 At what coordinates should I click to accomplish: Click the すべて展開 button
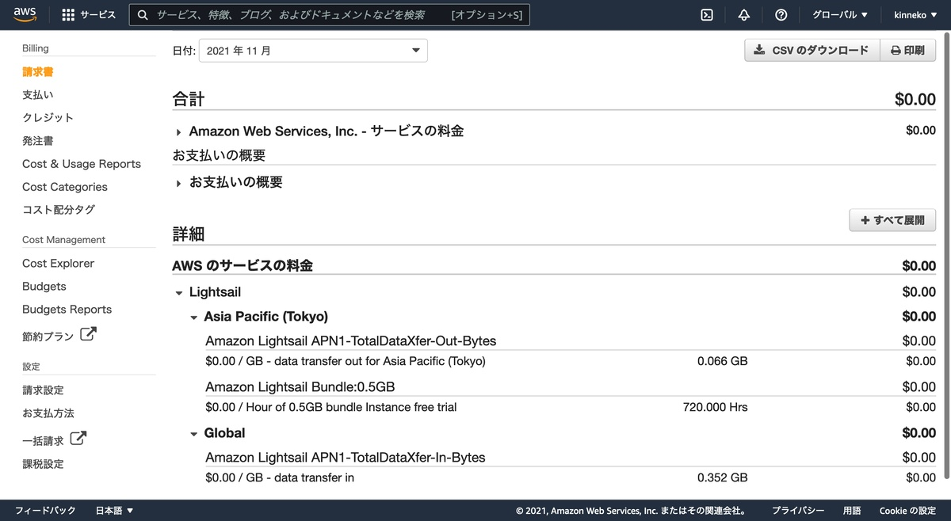892,220
